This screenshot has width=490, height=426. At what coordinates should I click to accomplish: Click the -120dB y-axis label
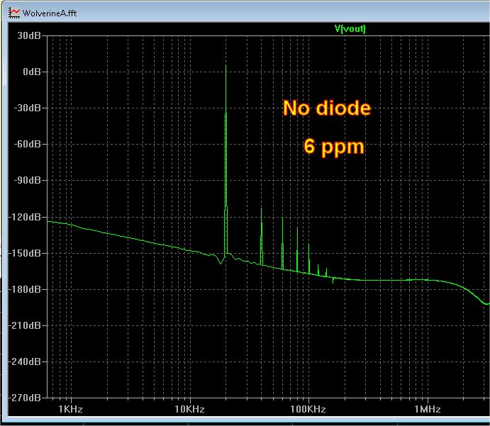pyautogui.click(x=25, y=217)
